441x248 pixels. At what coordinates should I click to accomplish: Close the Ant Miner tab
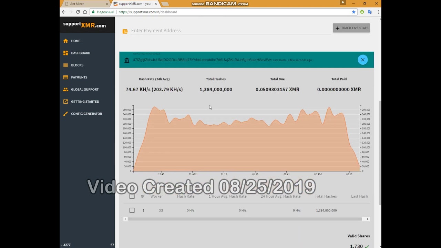tap(107, 4)
